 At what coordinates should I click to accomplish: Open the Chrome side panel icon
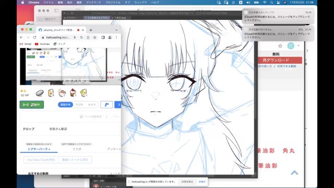[x=103, y=37]
